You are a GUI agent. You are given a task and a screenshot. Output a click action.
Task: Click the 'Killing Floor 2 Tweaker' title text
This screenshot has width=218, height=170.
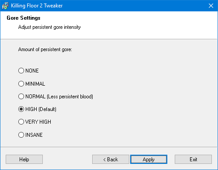37,6
